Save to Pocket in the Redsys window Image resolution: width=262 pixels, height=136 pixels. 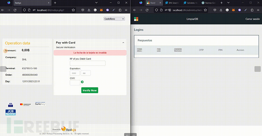coord(83,10)
